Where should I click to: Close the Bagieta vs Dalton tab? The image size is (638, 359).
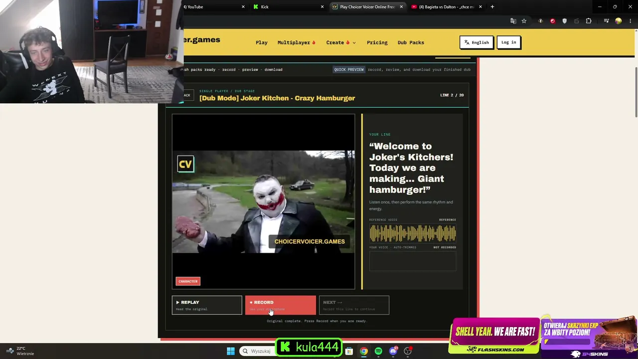[480, 7]
